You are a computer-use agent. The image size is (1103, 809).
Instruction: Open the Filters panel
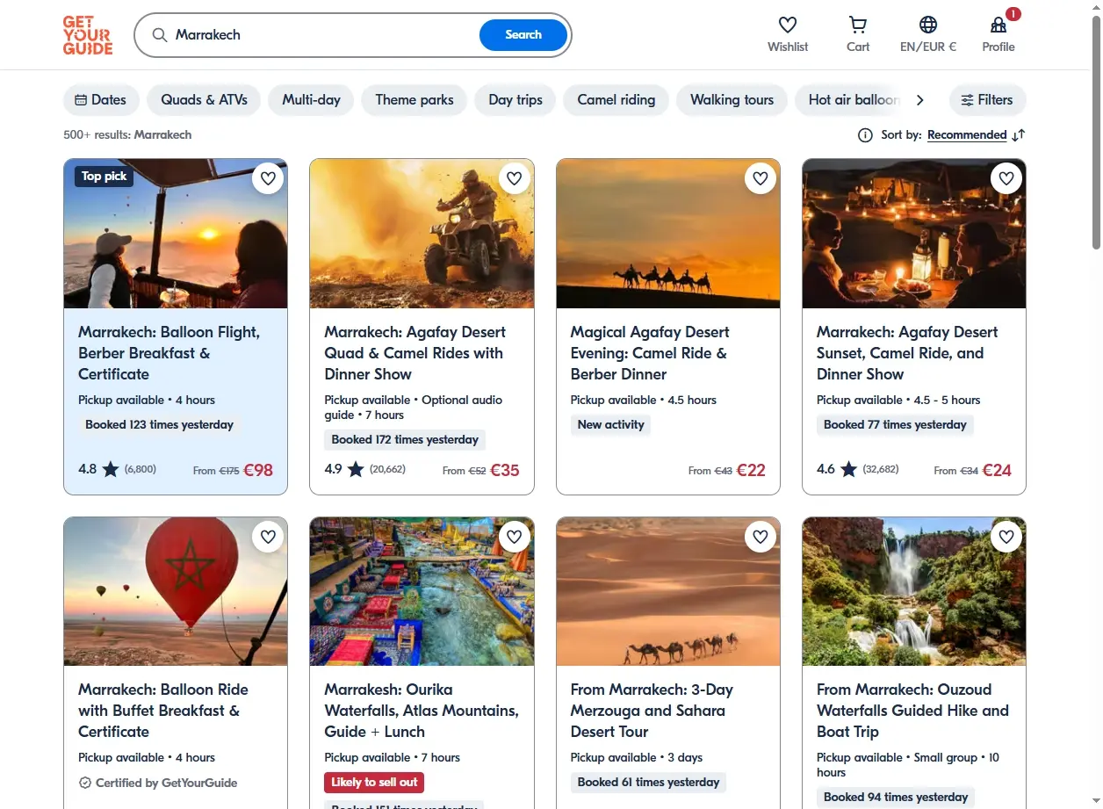pyautogui.click(x=987, y=100)
